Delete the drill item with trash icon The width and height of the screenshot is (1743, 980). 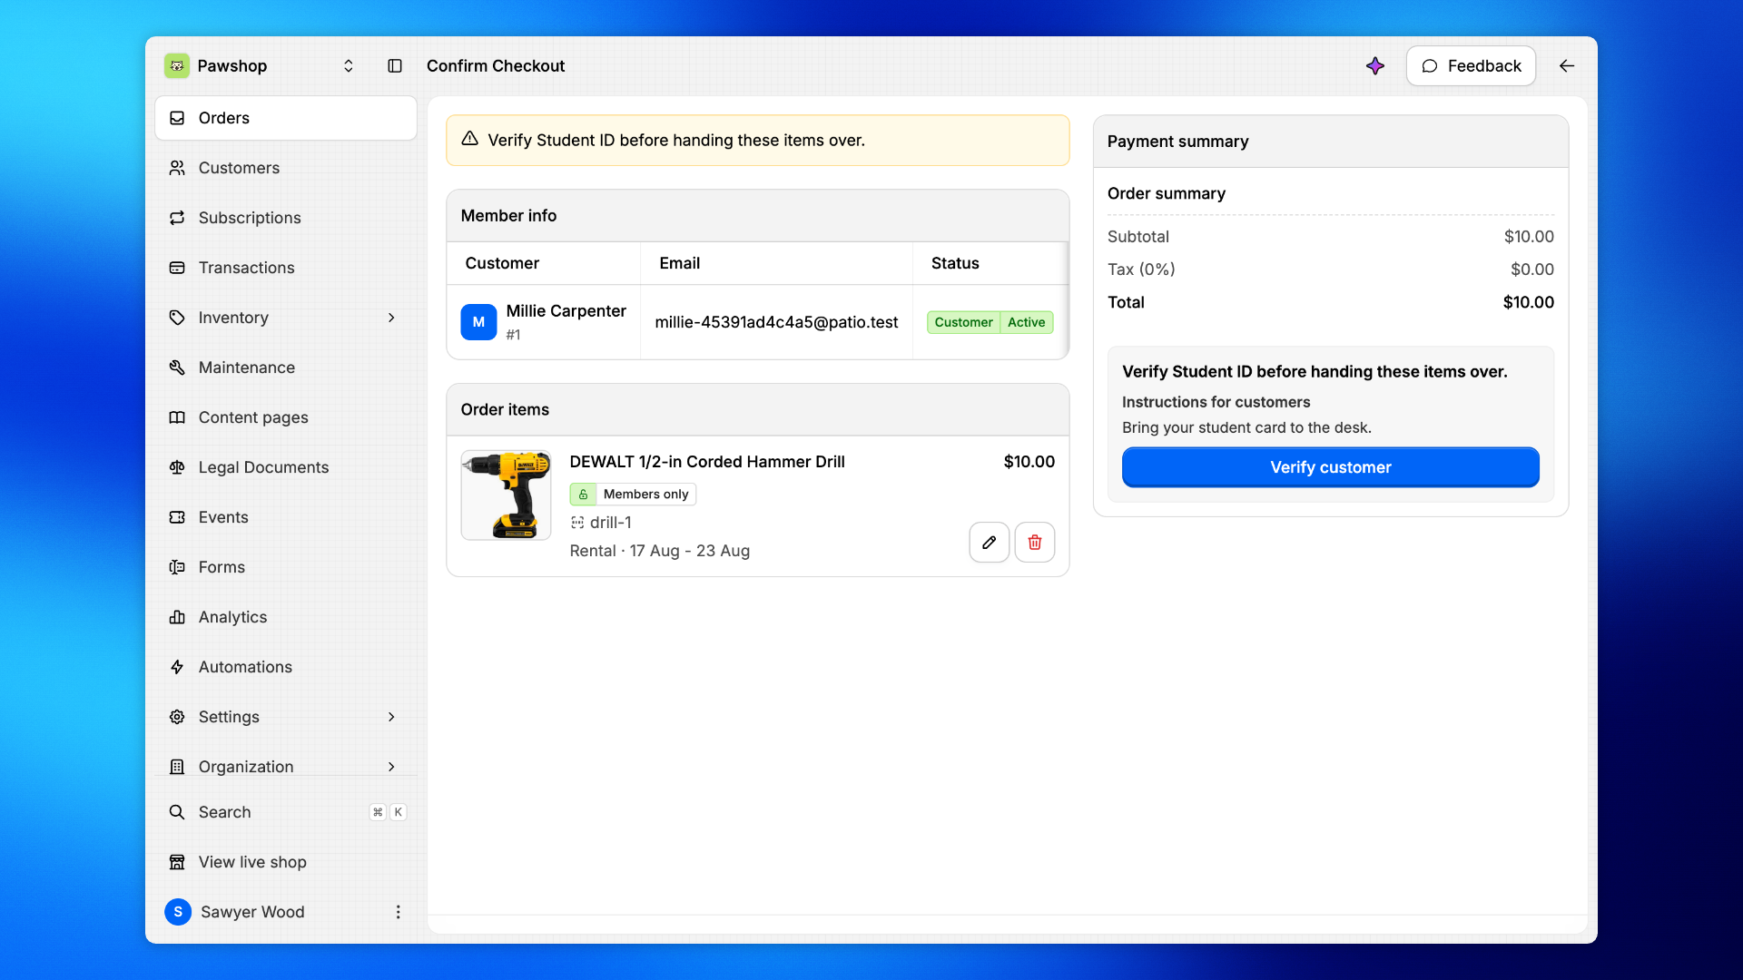[1035, 543]
